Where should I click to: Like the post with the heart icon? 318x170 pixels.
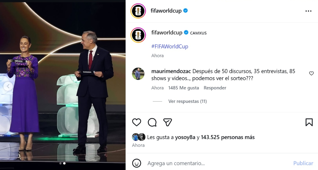tap(136, 122)
